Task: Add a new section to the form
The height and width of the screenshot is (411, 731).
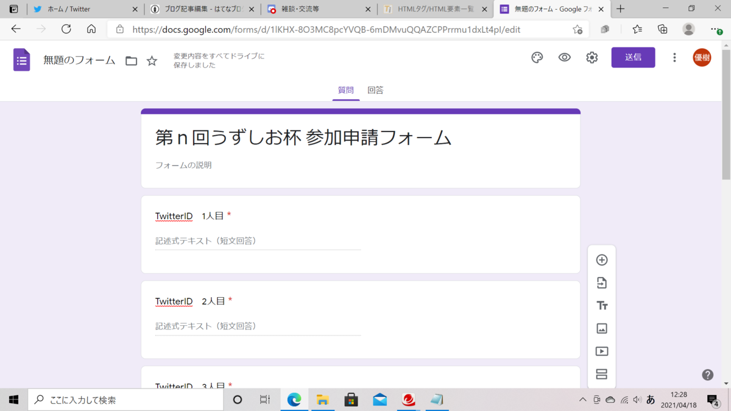Action: 602,374
